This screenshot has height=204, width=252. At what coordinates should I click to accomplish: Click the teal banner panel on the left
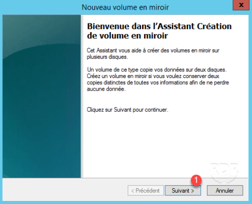pyautogui.click(x=41, y=96)
